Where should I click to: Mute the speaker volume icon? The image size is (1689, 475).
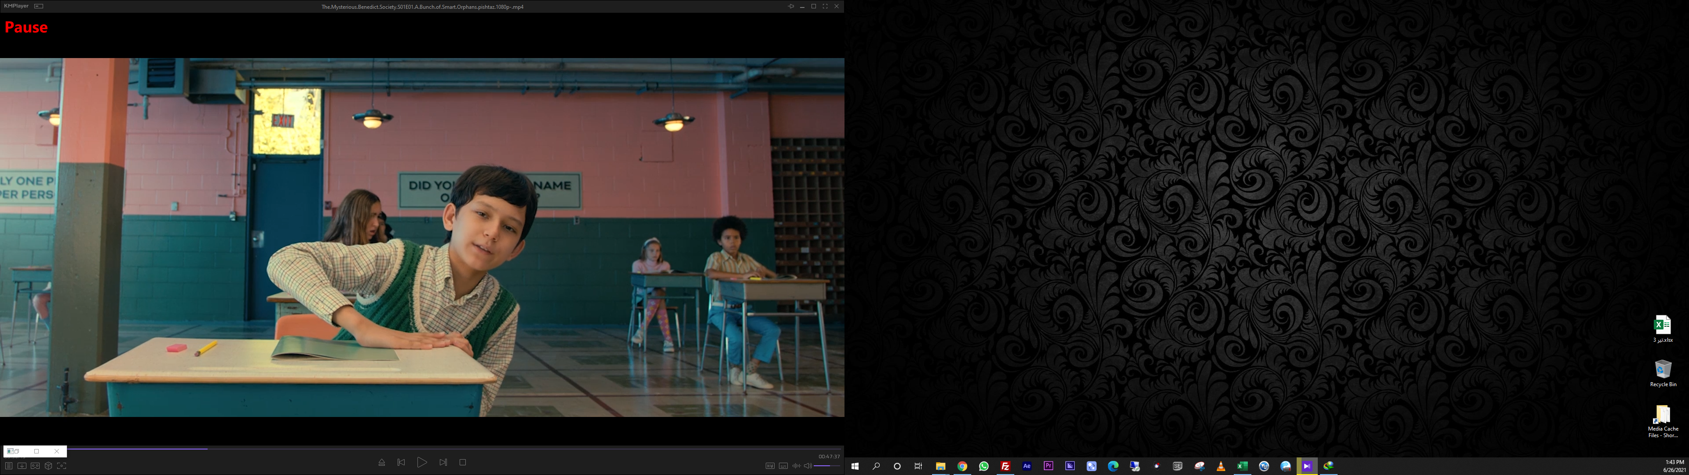click(808, 466)
